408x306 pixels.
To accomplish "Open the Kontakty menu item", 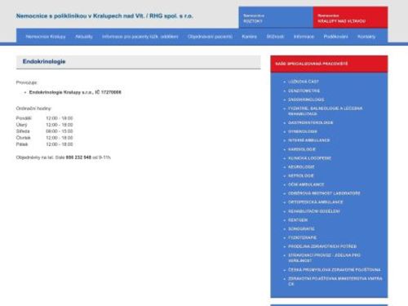I will 366,37.
